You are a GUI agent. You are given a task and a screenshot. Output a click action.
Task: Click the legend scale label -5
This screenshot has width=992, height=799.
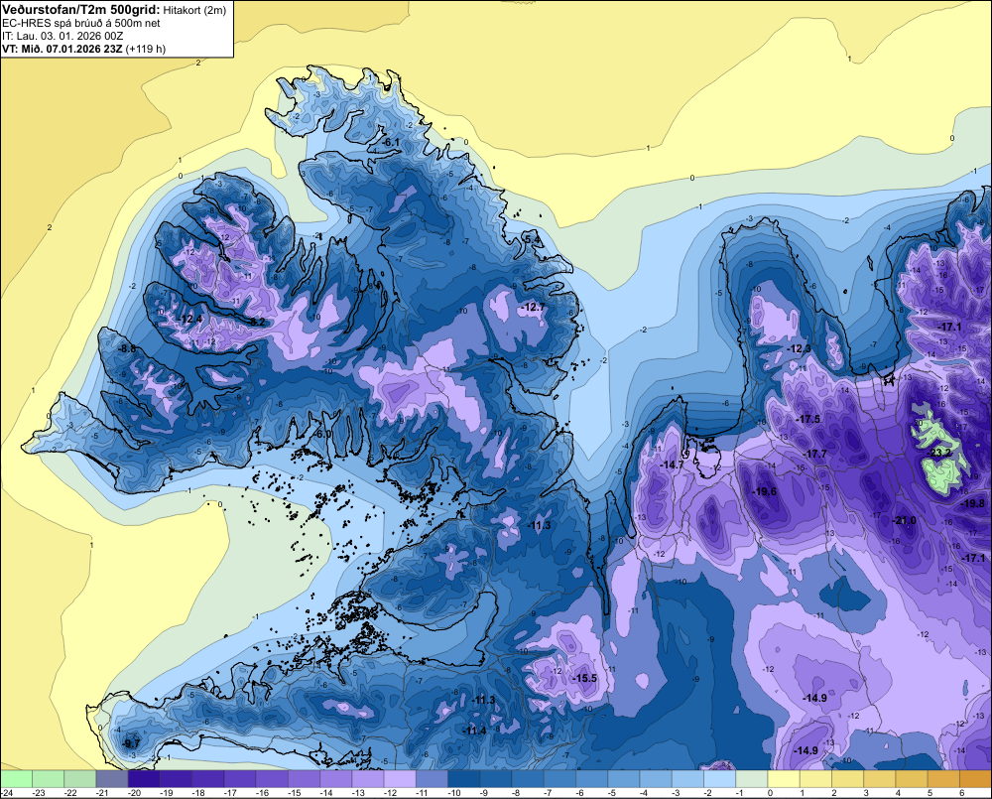[612, 793]
